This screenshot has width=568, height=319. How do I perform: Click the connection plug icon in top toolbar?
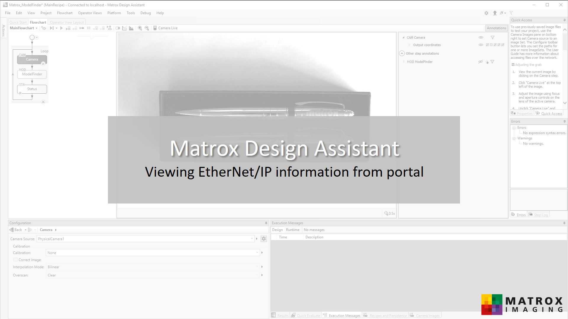(502, 13)
